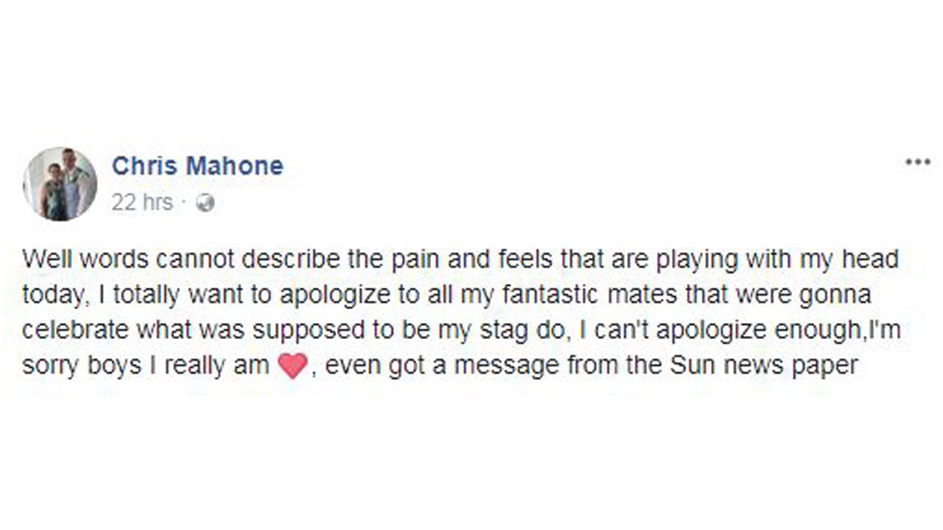This screenshot has width=943, height=530.
Task: Click 'sorry boys I really am' text
Action: (x=145, y=365)
